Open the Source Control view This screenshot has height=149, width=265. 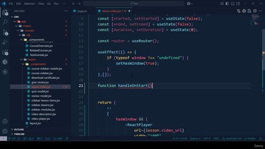click(5, 32)
